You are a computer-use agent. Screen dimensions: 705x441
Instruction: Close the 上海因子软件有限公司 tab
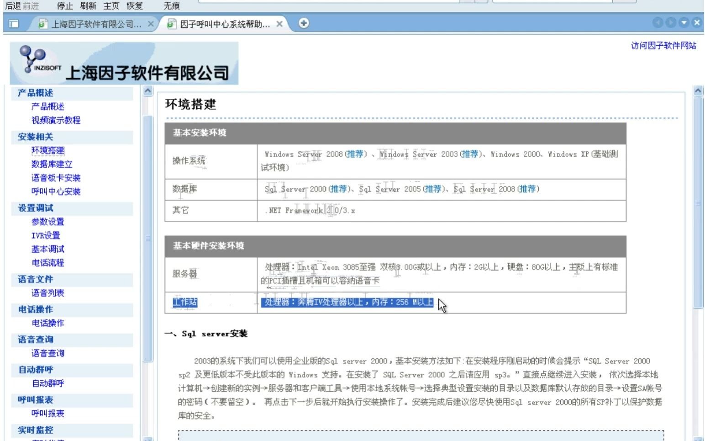pyautogui.click(x=151, y=24)
